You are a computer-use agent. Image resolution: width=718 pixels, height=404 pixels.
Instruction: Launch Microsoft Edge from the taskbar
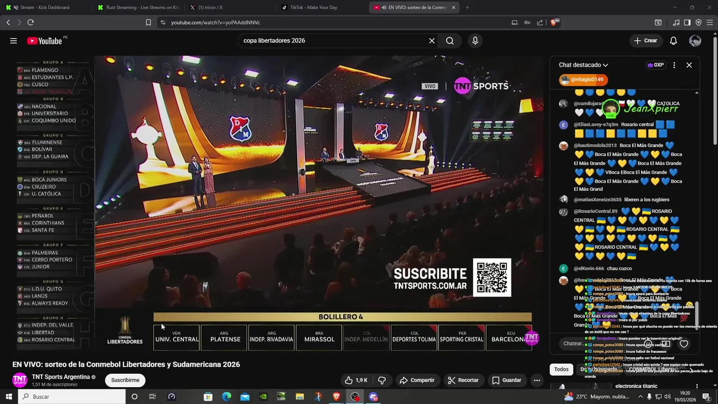pyautogui.click(x=227, y=397)
